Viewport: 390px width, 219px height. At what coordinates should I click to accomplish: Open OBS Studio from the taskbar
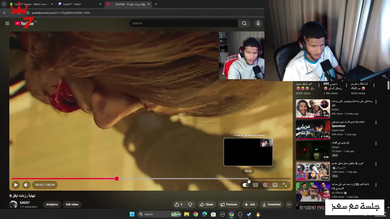pyautogui.click(x=240, y=214)
